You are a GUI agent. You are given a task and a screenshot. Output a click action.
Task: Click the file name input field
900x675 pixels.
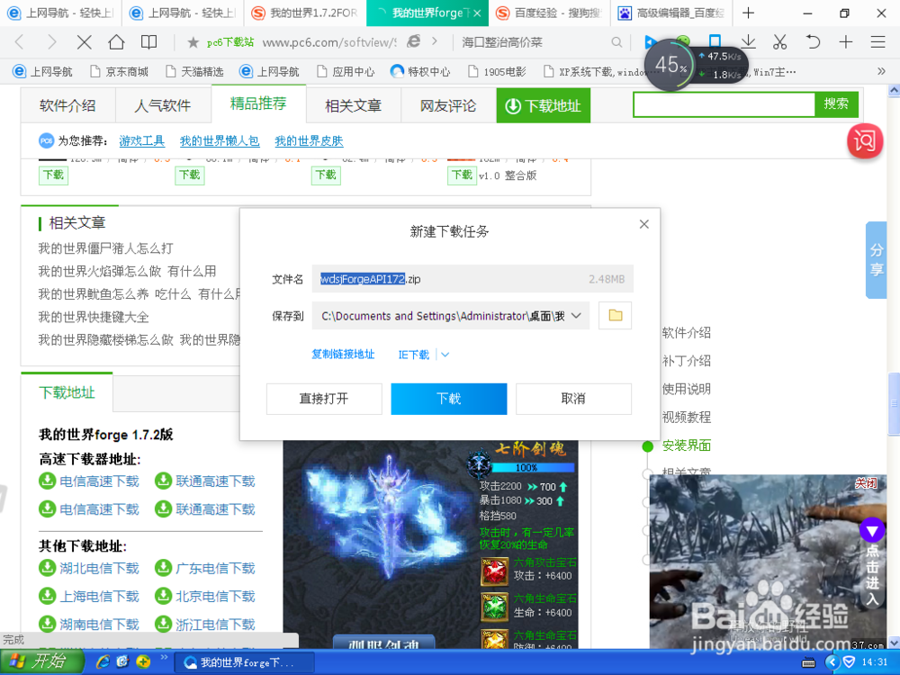pos(472,279)
